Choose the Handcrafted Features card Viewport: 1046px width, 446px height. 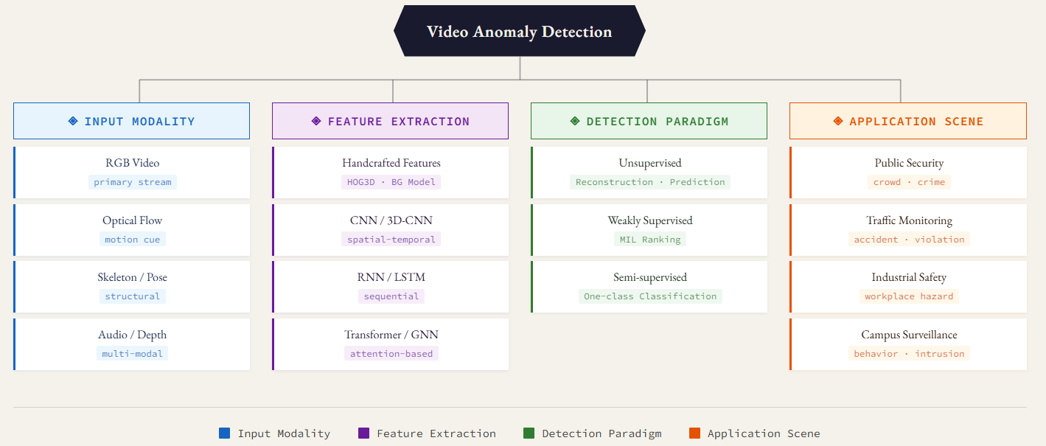[x=391, y=172]
